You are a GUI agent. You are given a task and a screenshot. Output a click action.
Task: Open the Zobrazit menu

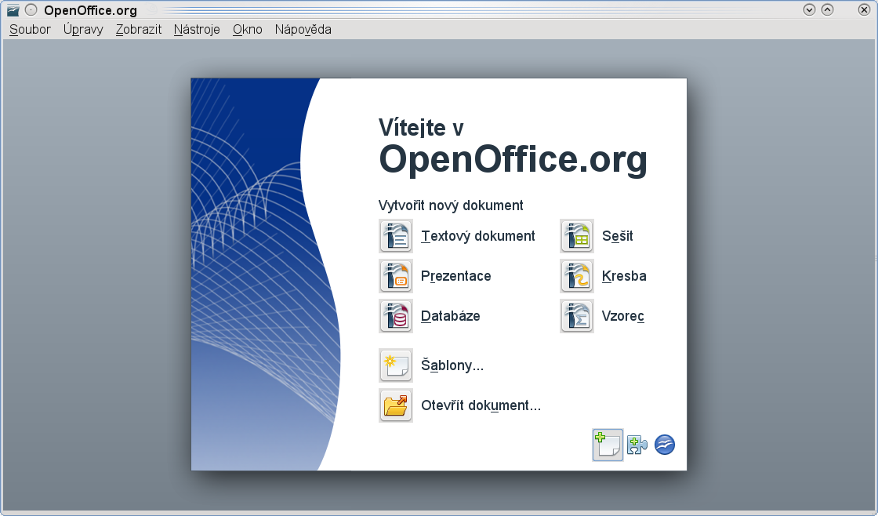point(138,29)
